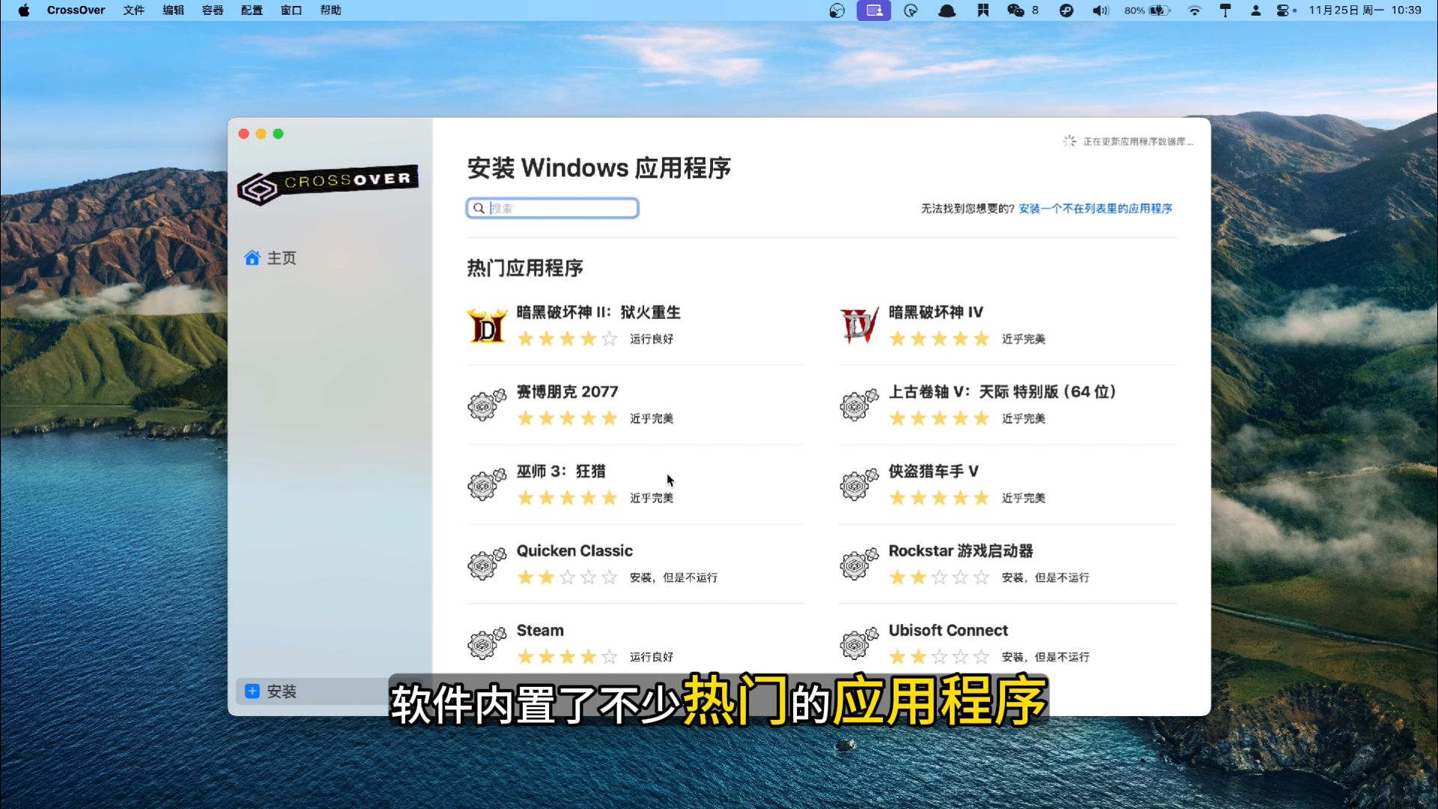Click the gear icon beside 侠盗猎车手 V
This screenshot has width=1438, height=809.
point(859,485)
